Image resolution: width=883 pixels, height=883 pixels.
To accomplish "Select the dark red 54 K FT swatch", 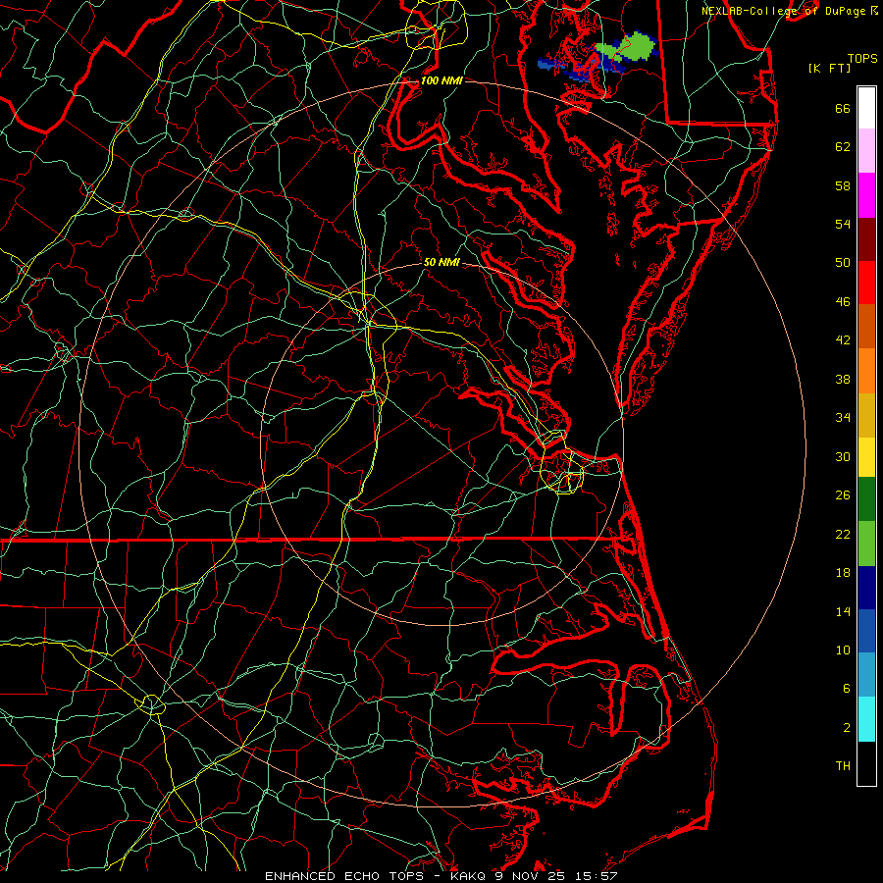I will pyautogui.click(x=866, y=238).
